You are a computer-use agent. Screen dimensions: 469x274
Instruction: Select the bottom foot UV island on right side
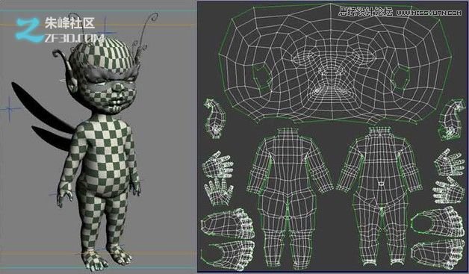pos(438,254)
